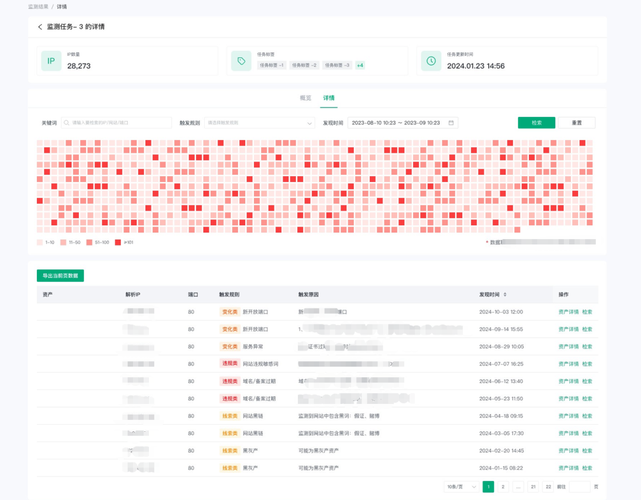
Task: Sort by the 发现时间 column arrows
Action: coord(505,295)
